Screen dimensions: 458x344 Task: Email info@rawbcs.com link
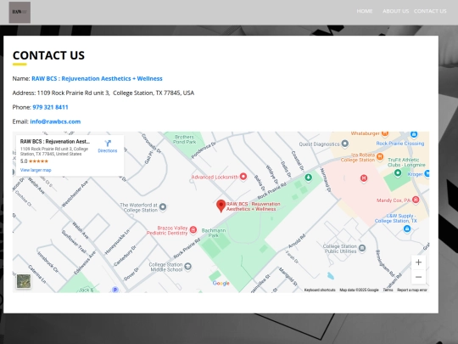tap(55, 121)
